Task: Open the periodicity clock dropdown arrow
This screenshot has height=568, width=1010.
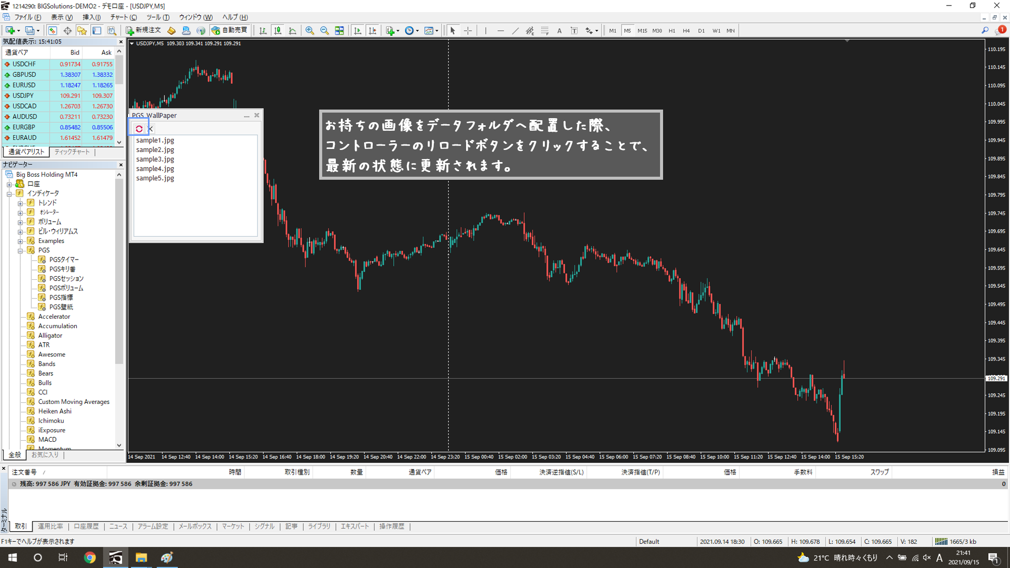Action: [417, 31]
